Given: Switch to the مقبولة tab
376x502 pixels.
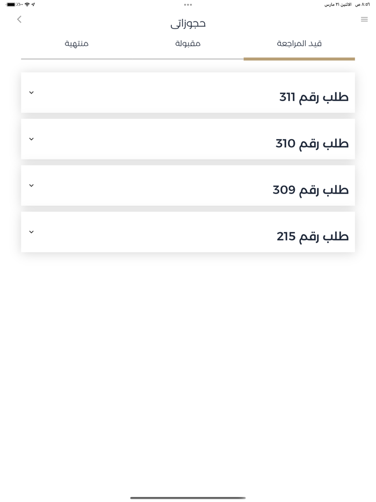Looking at the screenshot, I should point(187,43).
